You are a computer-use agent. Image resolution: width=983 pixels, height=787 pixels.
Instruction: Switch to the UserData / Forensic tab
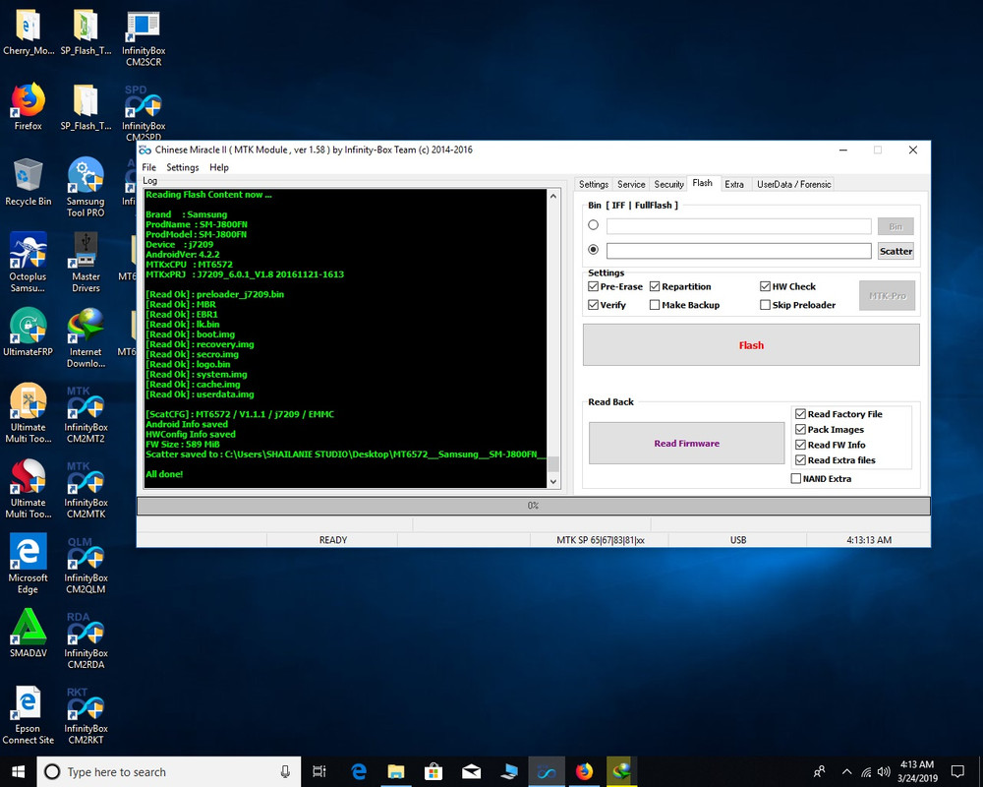click(x=793, y=184)
